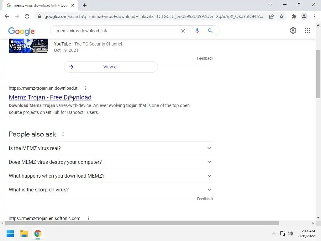Screen dimensions: 321x241
Task: Open People also ask options menu
Action: point(63,134)
